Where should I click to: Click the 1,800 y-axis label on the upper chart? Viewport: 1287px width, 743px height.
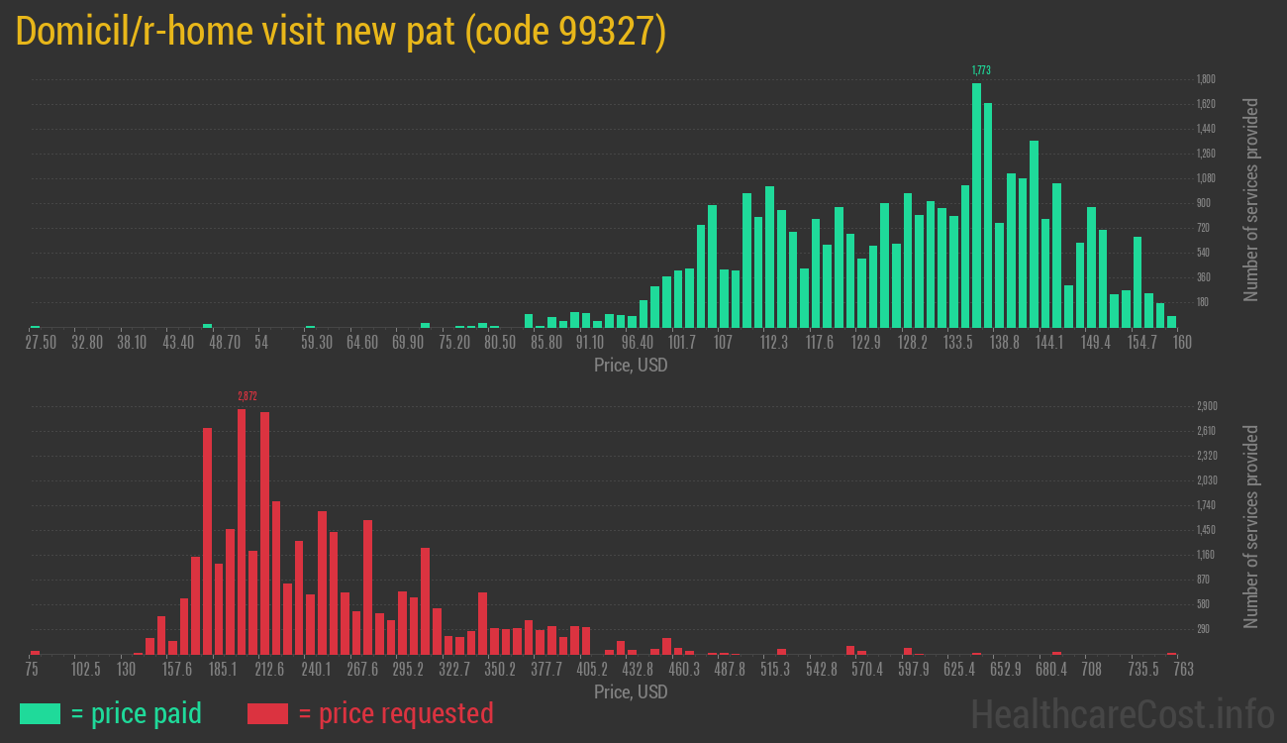click(x=1206, y=79)
